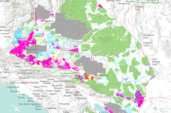This screenshot has height=113, width=171.
Task: Click the Twentynine Palms label
Action: pyautogui.click(x=101, y=77)
